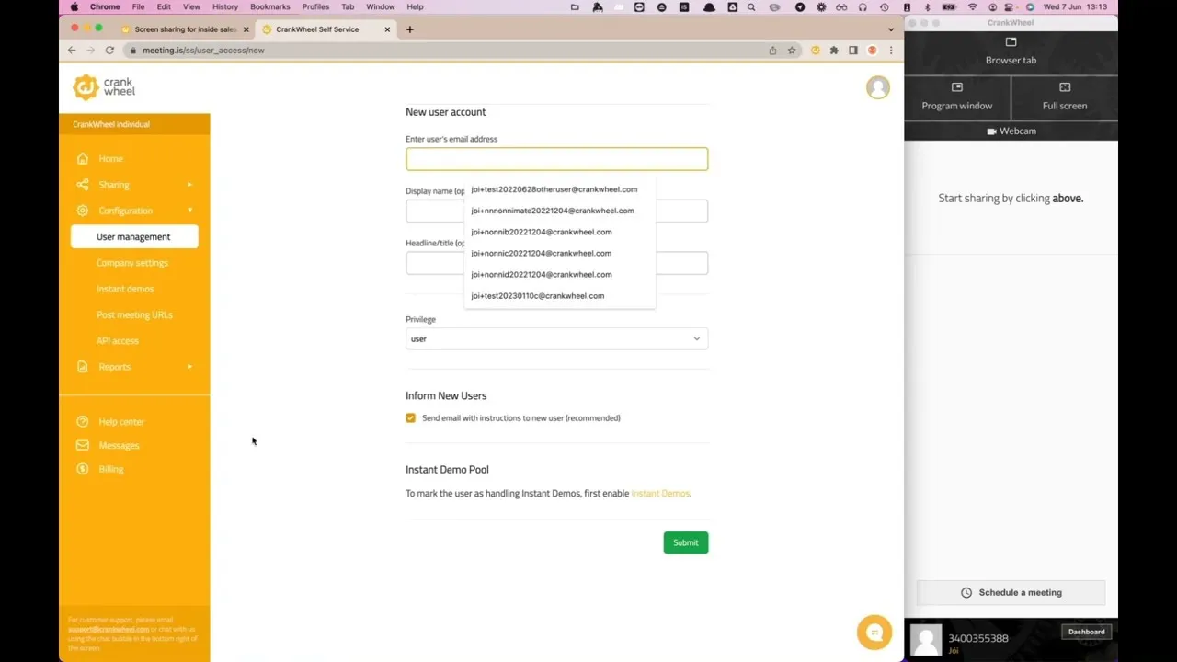The width and height of the screenshot is (1177, 662).
Task: Click the Home icon in sidebar
Action: 83,159
